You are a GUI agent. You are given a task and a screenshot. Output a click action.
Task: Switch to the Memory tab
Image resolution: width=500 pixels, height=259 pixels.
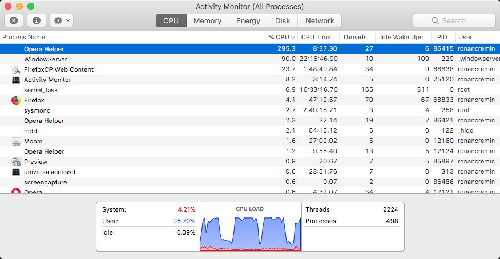[x=207, y=20]
